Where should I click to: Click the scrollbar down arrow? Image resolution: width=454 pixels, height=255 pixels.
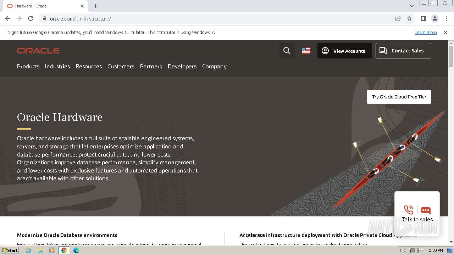(x=451, y=242)
